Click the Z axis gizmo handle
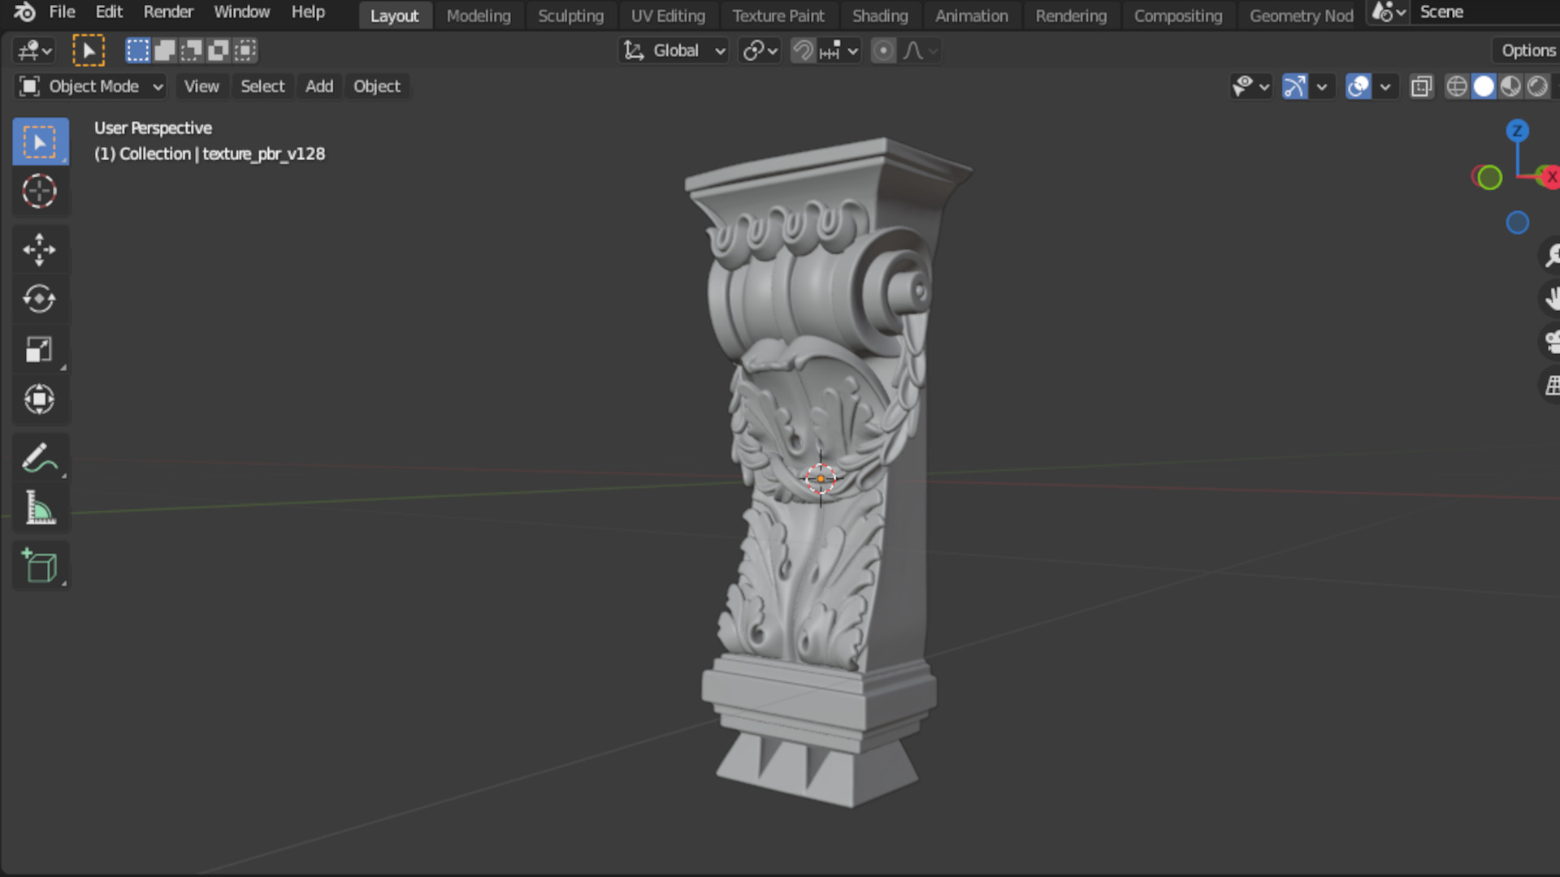Screen dimensions: 1560x877 (x=1517, y=131)
